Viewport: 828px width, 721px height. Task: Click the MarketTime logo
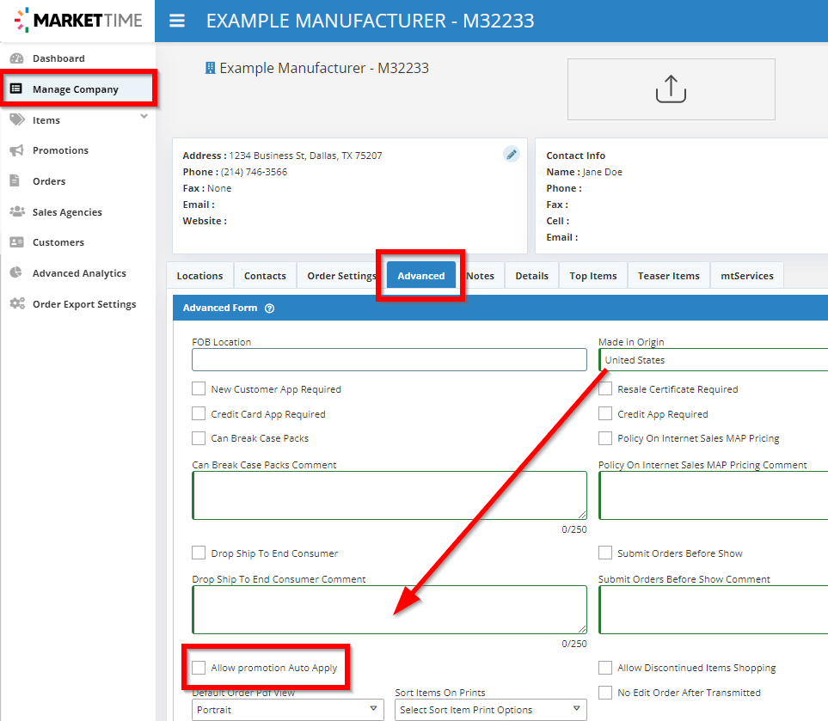point(78,20)
